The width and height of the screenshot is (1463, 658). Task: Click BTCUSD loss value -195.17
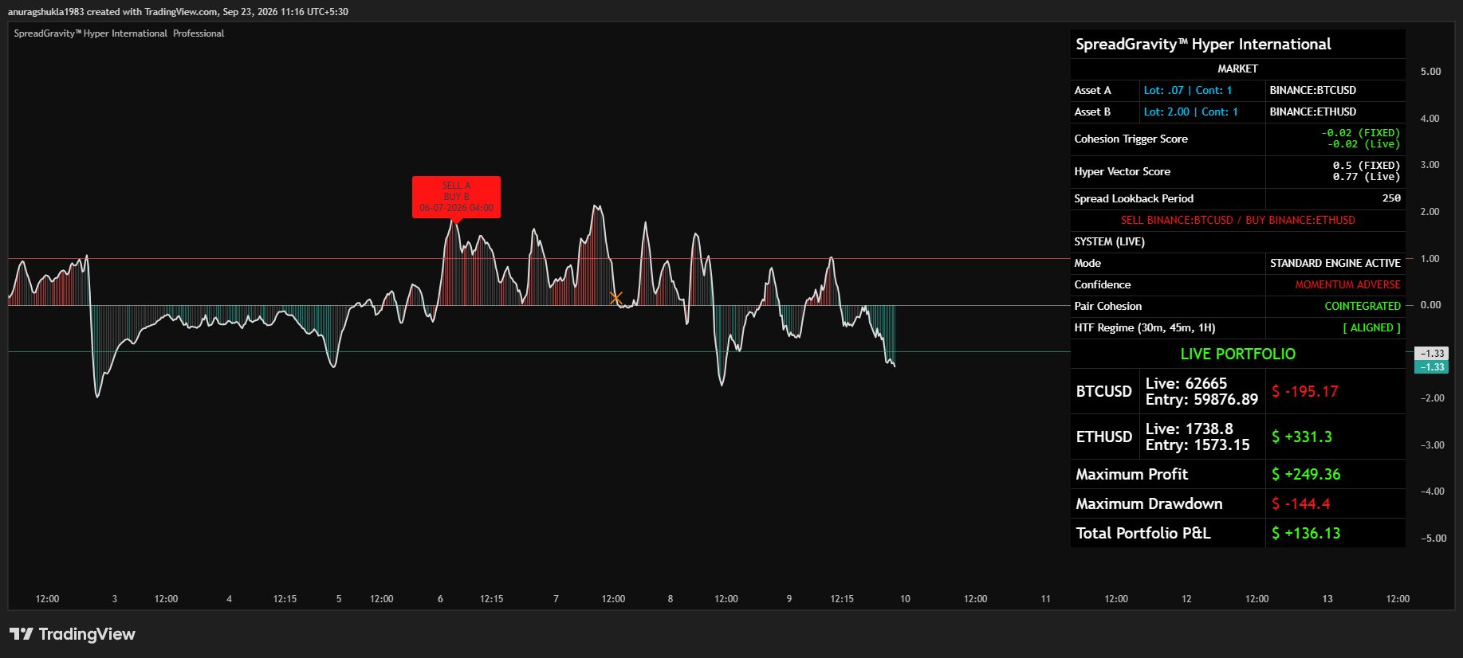pos(1305,391)
